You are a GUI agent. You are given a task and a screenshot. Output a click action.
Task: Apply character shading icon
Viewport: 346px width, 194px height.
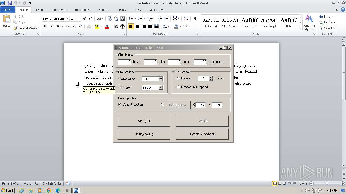116,26
